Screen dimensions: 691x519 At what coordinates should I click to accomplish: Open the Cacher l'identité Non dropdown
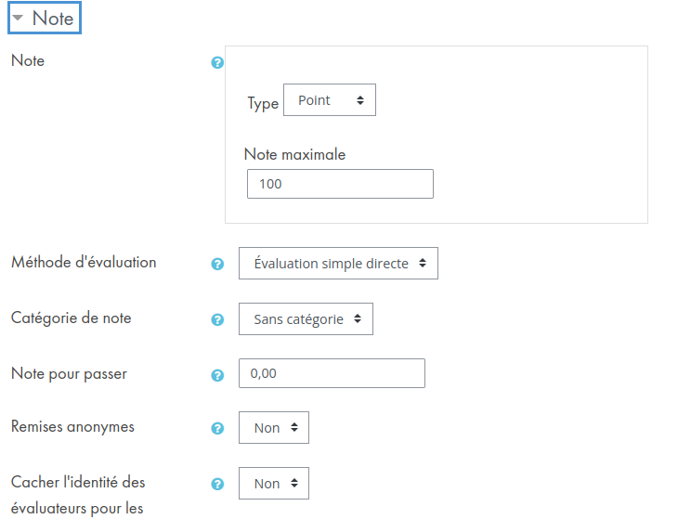click(274, 484)
